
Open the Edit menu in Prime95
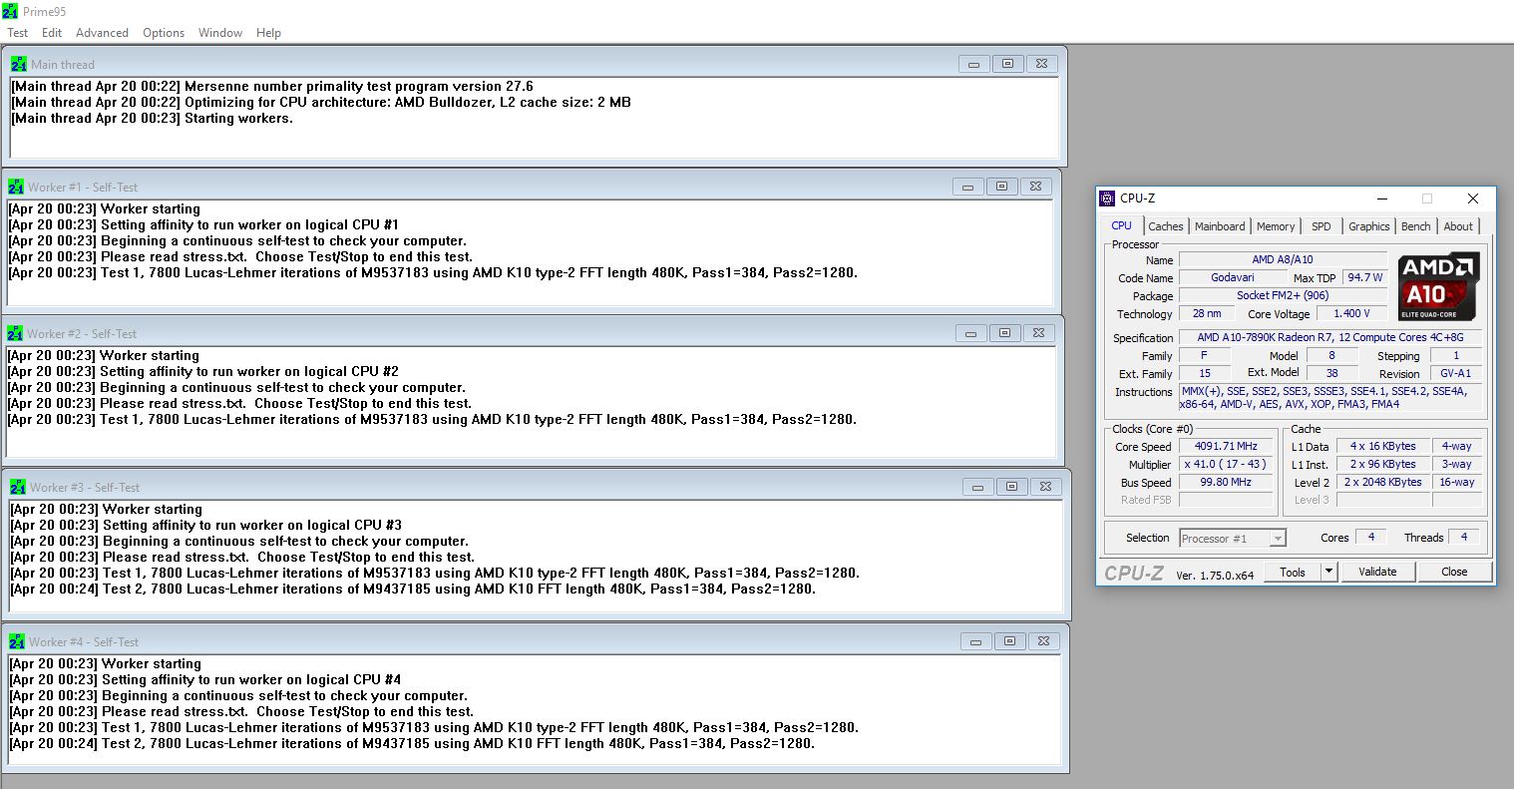52,33
